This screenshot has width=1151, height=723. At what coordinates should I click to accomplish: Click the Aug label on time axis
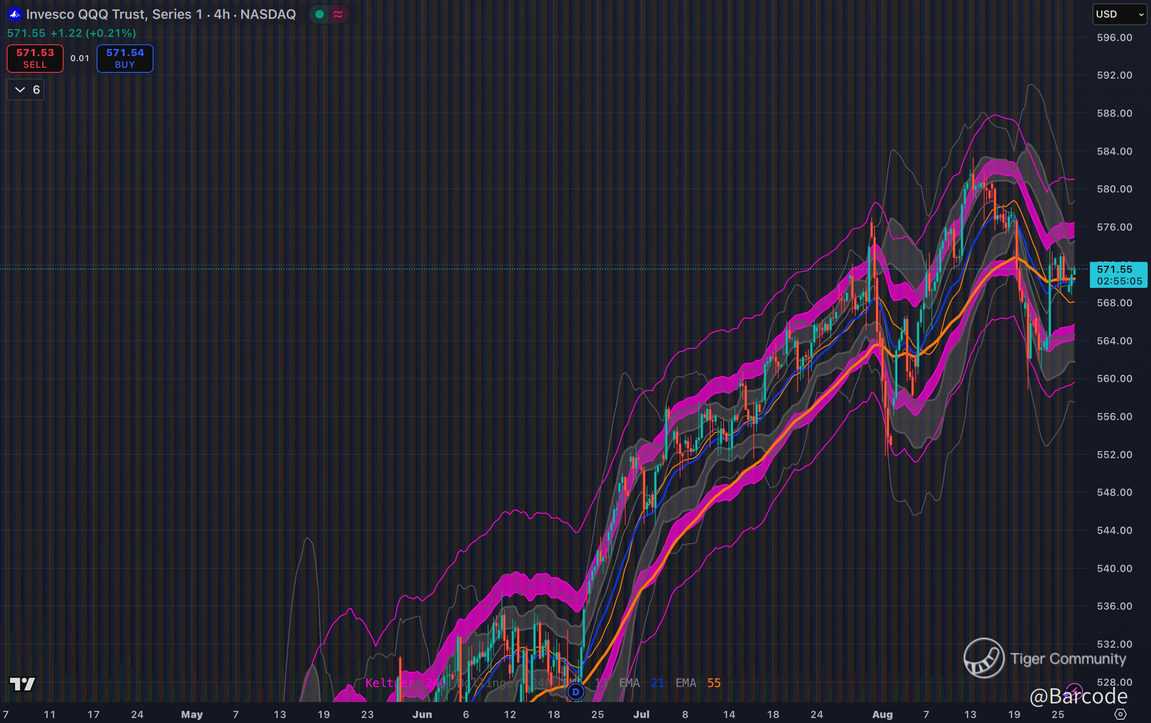tap(882, 714)
